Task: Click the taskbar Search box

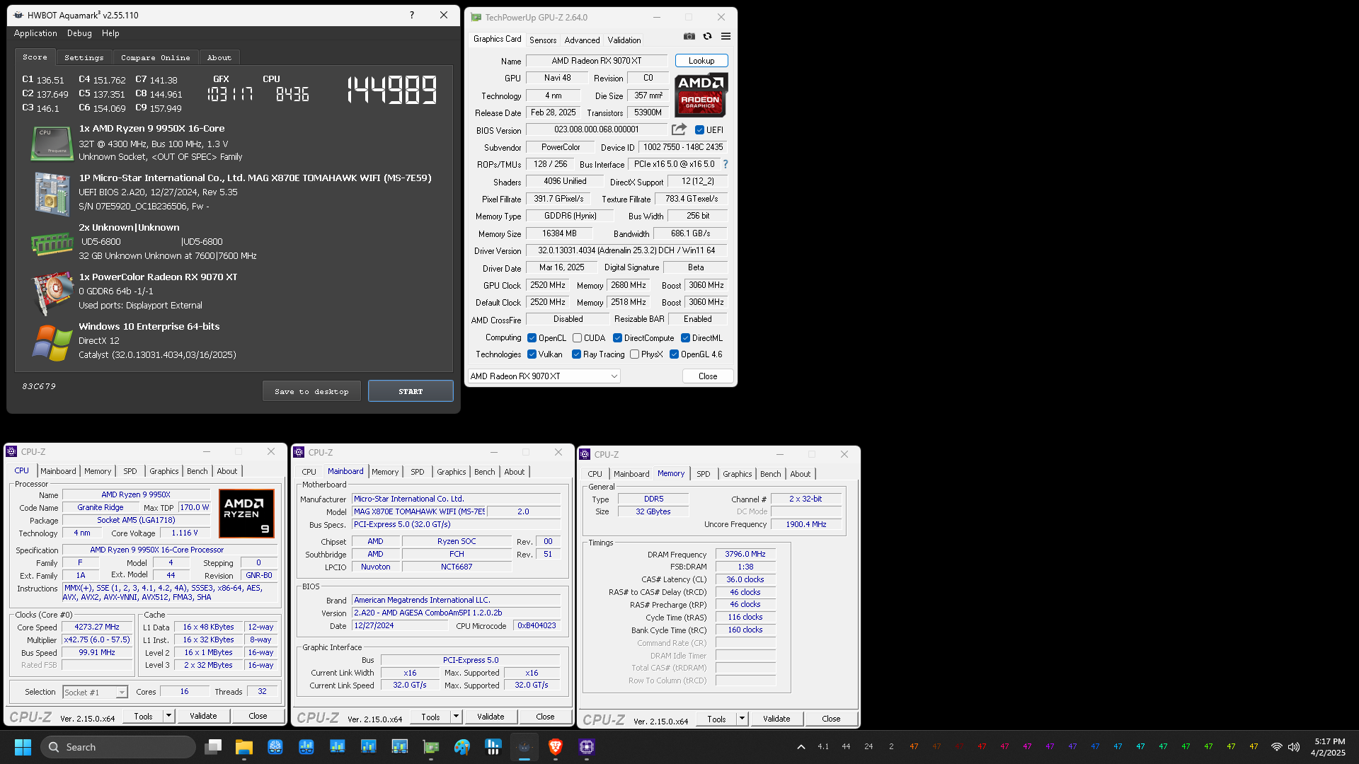Action: pos(118,747)
